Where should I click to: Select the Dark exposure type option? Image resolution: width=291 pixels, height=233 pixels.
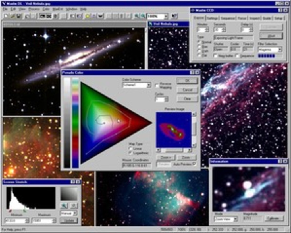point(199,51)
